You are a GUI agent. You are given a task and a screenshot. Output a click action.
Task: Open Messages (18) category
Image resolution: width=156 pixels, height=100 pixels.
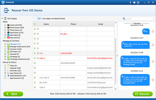click(15, 44)
